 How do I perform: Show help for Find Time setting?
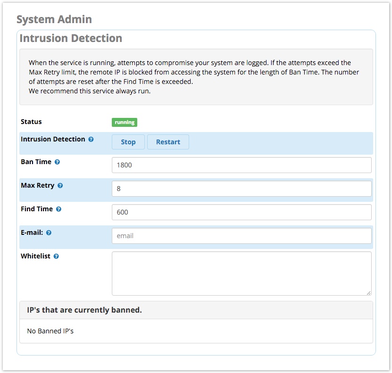tap(58, 209)
